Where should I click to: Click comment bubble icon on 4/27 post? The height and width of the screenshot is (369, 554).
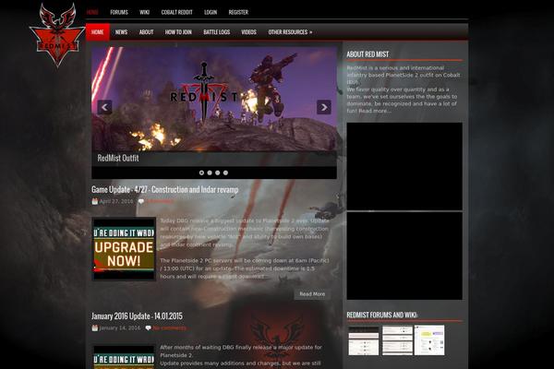(141, 201)
